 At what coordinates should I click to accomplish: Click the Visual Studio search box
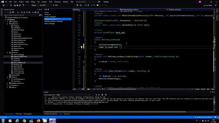(x=87, y=2)
